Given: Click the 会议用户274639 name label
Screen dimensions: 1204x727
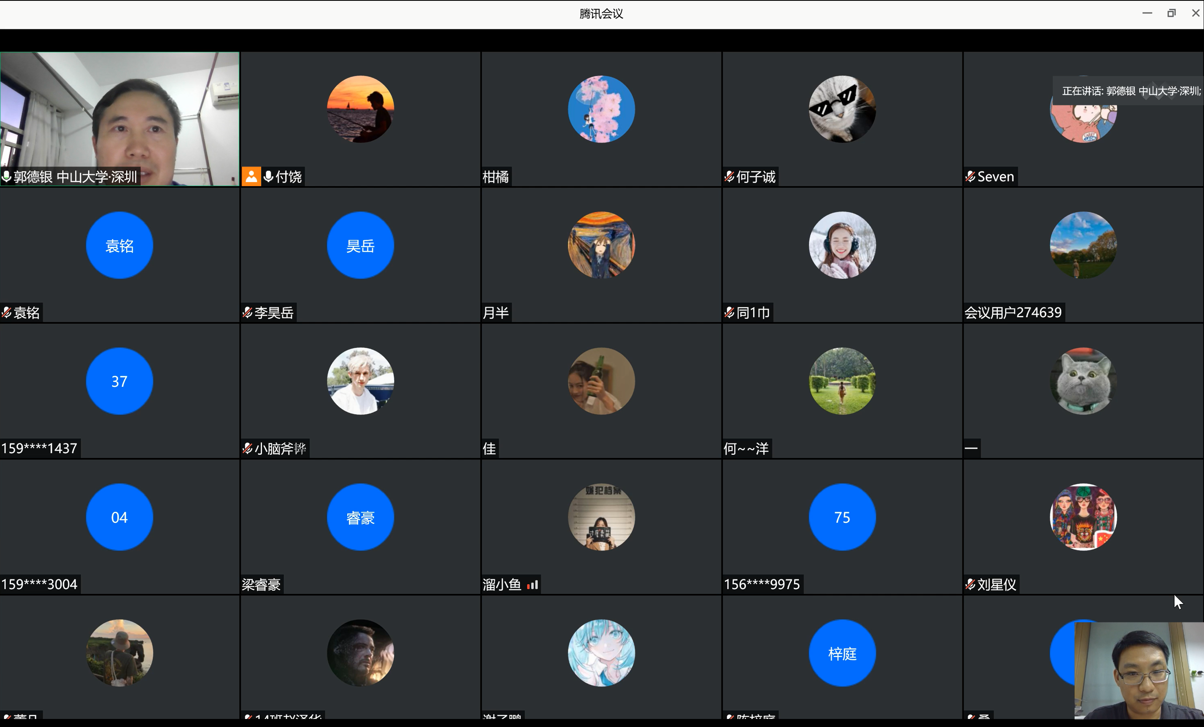Looking at the screenshot, I should [1013, 312].
